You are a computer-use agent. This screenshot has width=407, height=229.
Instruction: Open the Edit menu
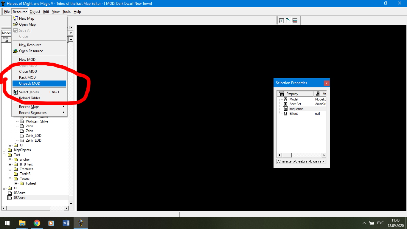point(46,12)
